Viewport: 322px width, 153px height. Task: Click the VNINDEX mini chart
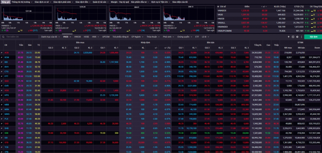tap(27, 13)
